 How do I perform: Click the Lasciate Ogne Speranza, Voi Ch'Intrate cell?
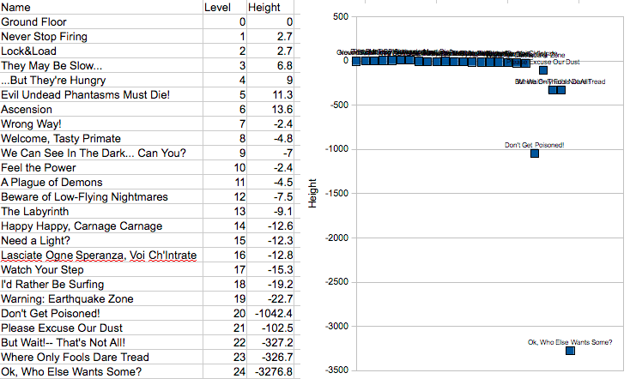tap(101, 256)
